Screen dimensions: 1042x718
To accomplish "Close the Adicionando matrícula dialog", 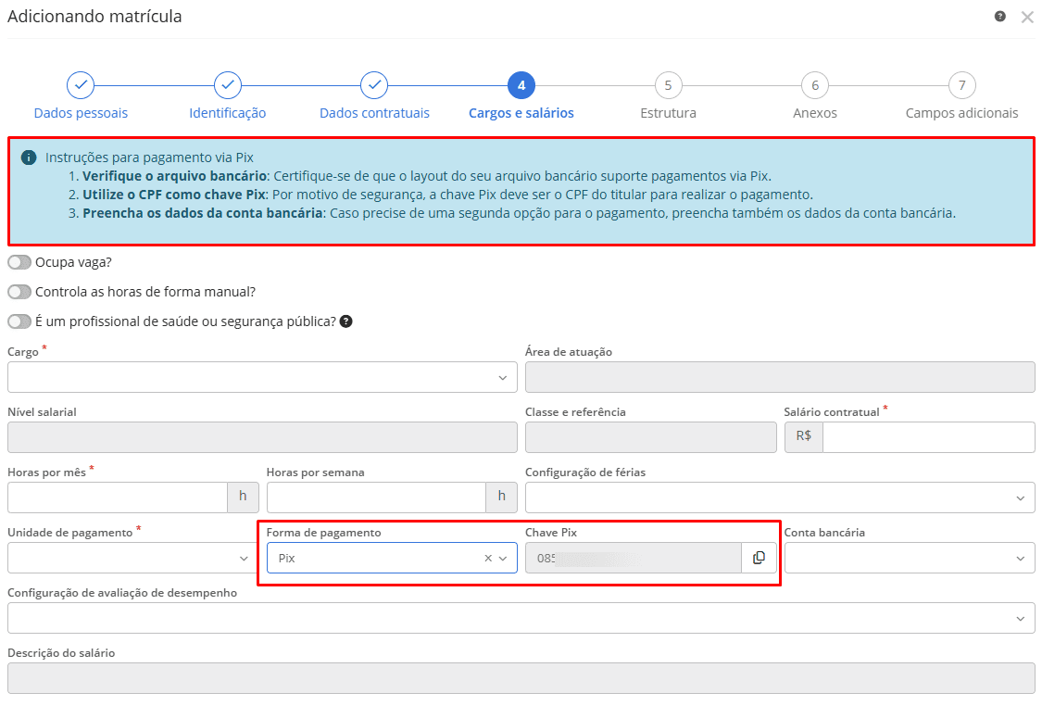I will 1027,17.
